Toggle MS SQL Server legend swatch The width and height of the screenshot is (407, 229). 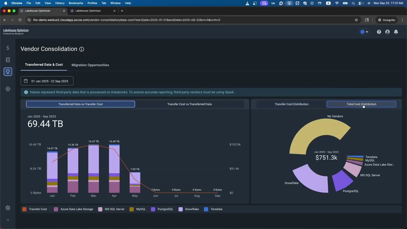click(x=100, y=209)
